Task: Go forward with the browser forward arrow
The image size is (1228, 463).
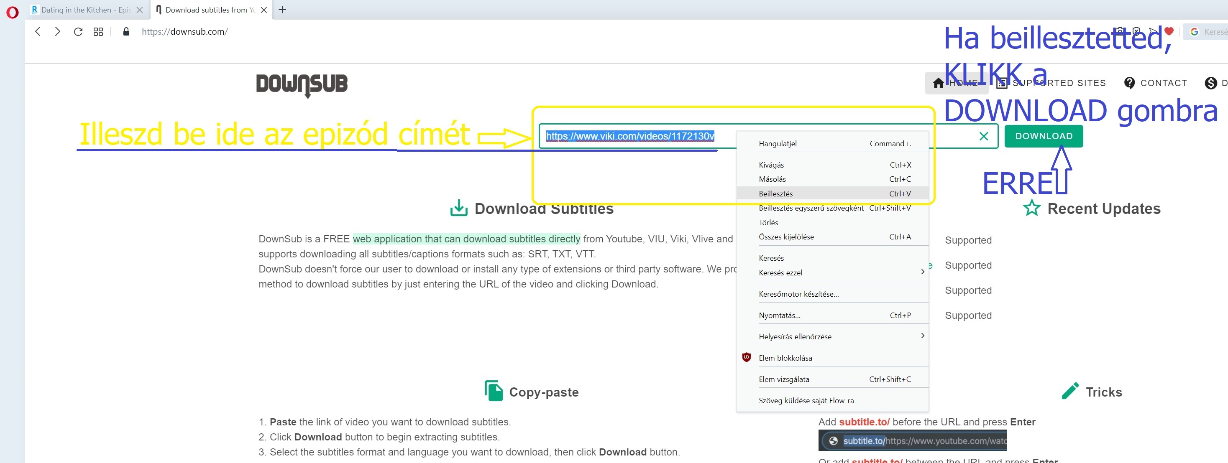Action: tap(57, 32)
